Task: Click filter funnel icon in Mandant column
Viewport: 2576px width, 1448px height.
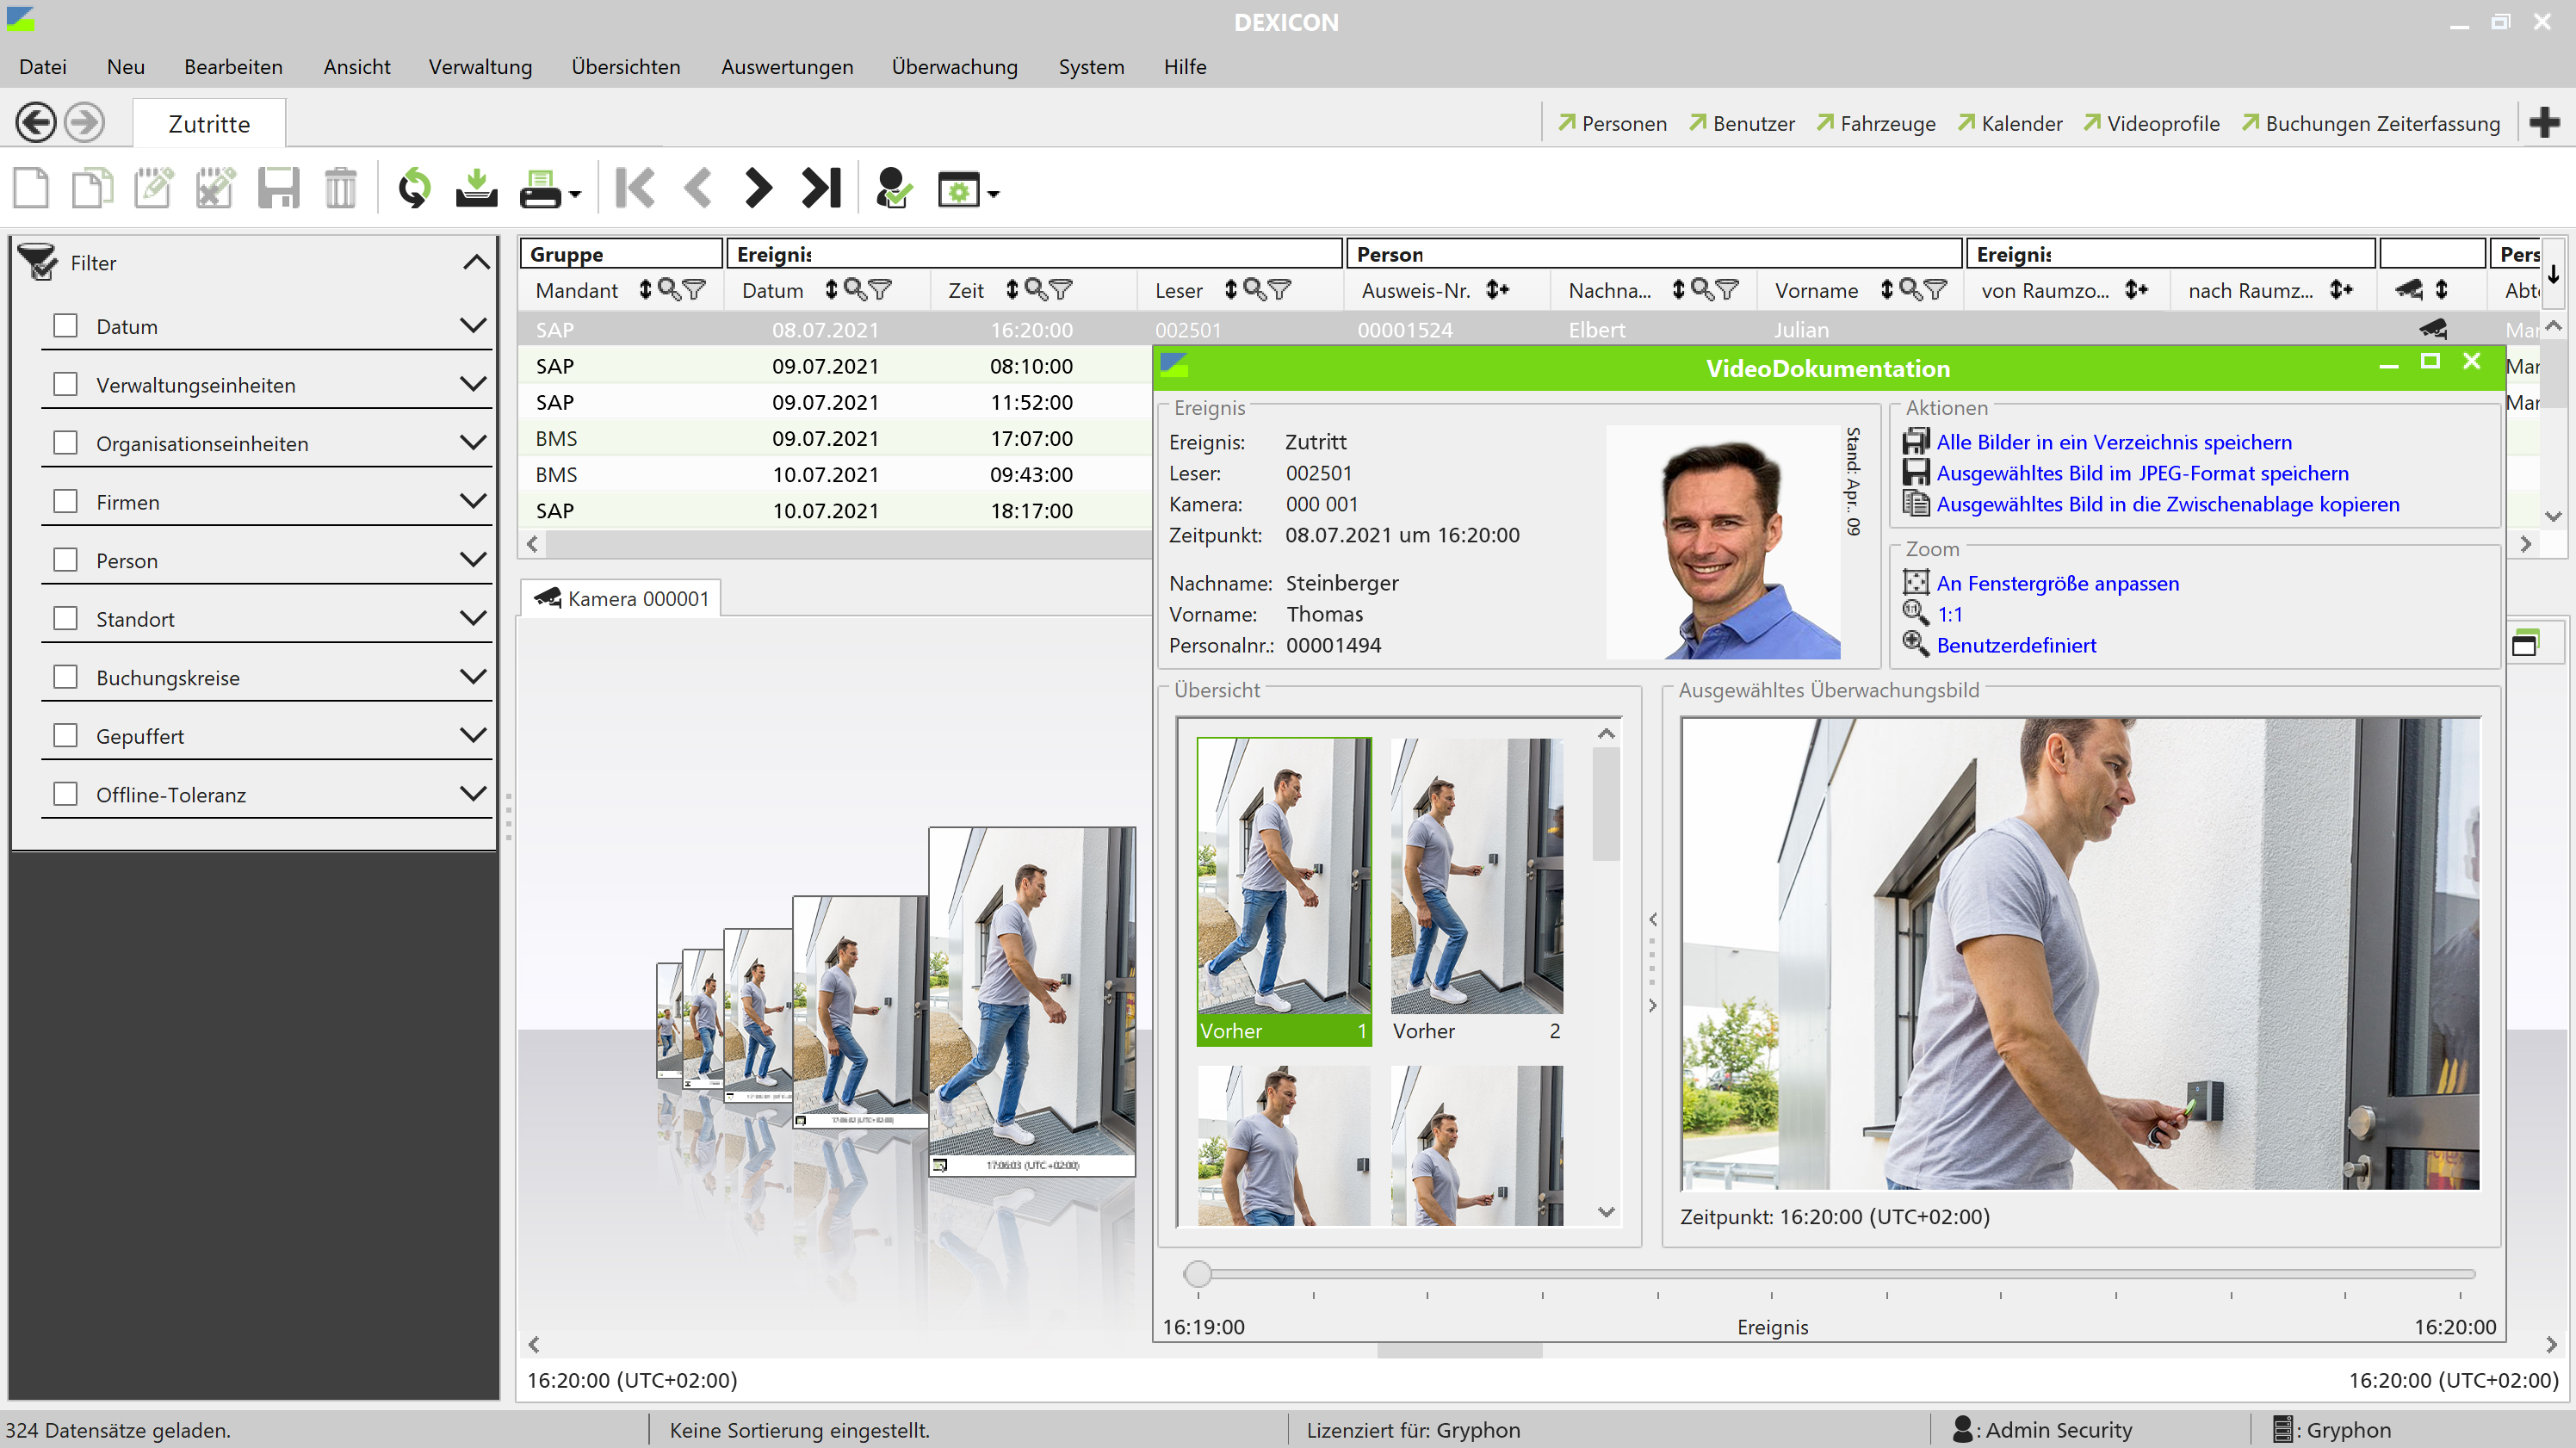Action: [695, 290]
